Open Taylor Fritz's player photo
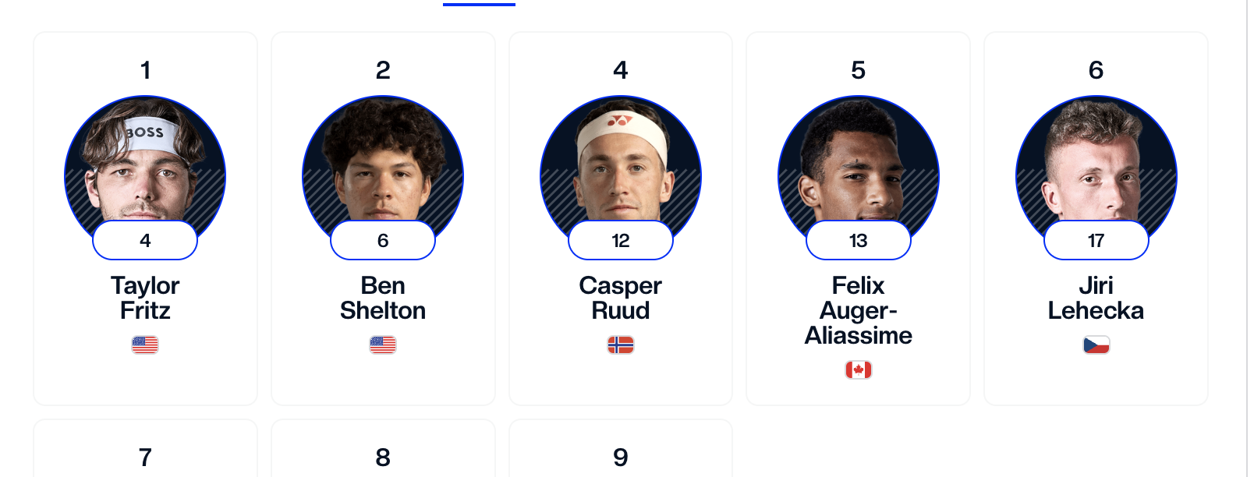Viewport: 1254px width, 477px height. coord(145,164)
